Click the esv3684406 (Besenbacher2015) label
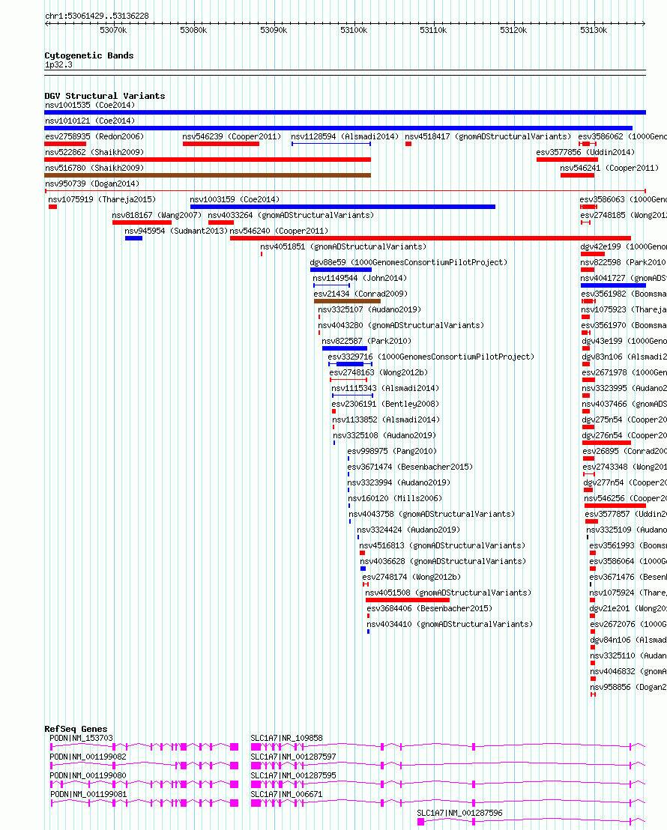667x830 pixels. pyautogui.click(x=429, y=609)
